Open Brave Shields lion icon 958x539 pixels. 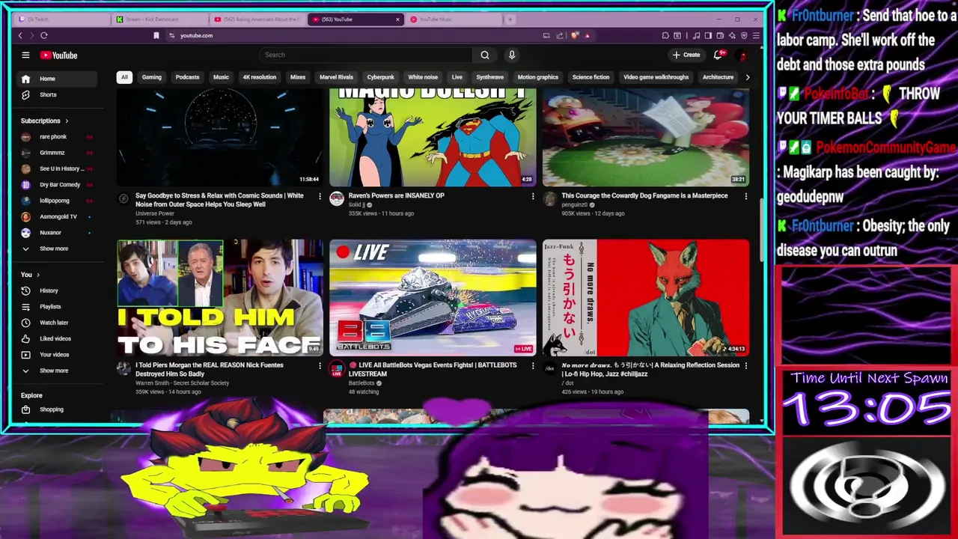575,35
